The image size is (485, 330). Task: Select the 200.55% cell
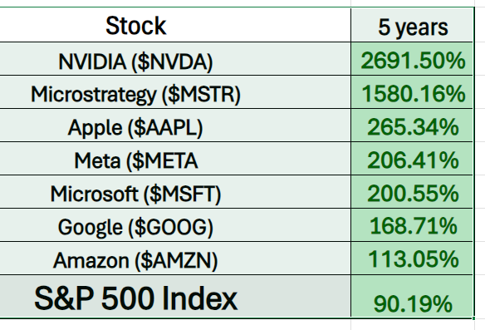coord(412,192)
